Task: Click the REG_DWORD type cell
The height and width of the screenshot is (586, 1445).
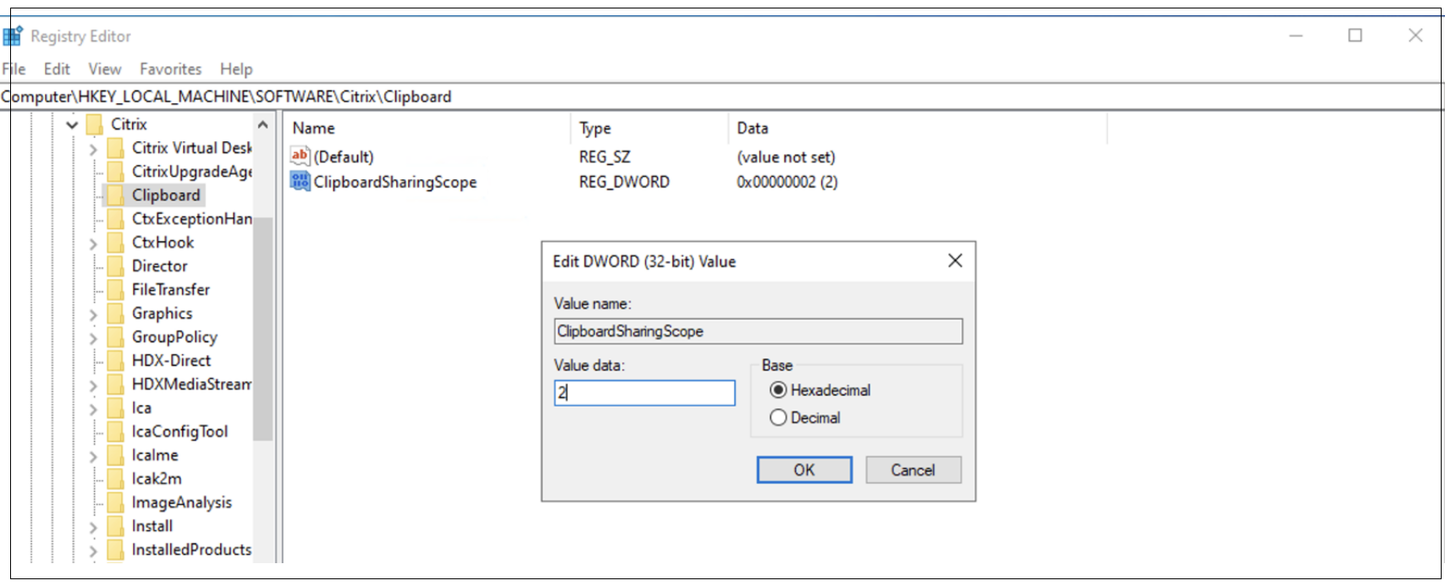Action: 624,182
